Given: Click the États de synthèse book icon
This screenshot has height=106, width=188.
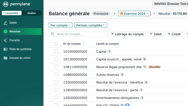Looking at the screenshot, I should point(6,49).
